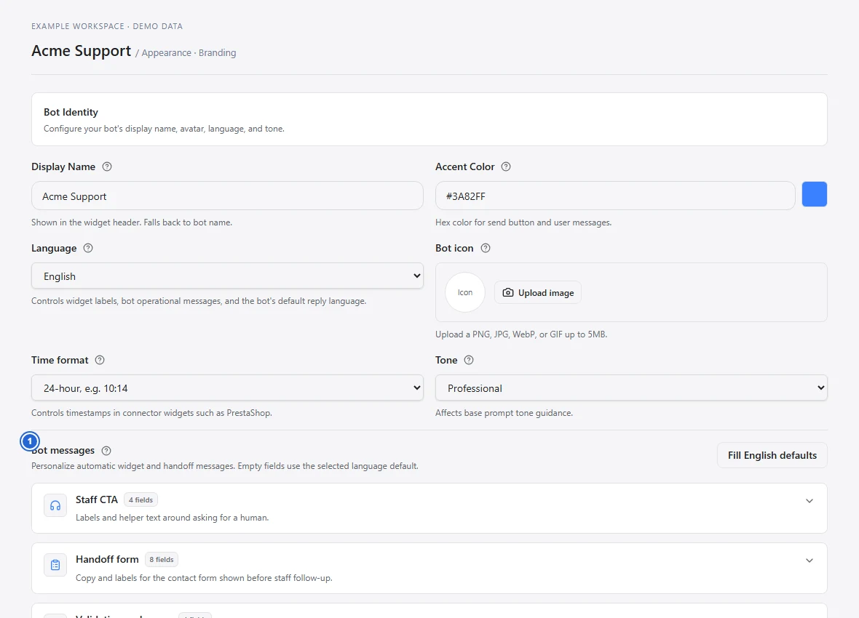Click the EXAMPLE WORKSPACE · DEMO DATA label
Viewport: 859px width, 618px height.
pyautogui.click(x=107, y=26)
